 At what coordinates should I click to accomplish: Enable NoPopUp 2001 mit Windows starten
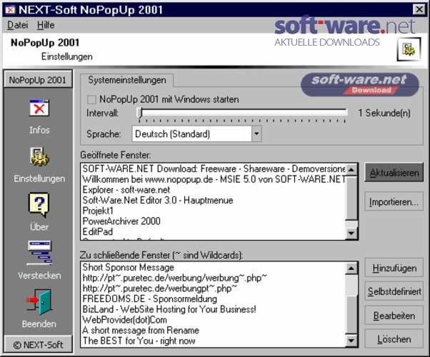pyautogui.click(x=91, y=99)
